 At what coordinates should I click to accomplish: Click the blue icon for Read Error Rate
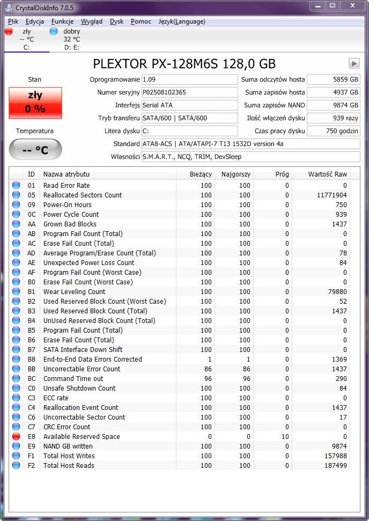tap(16, 186)
